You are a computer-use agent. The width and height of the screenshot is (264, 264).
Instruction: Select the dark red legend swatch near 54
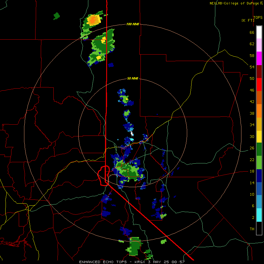[259, 71]
